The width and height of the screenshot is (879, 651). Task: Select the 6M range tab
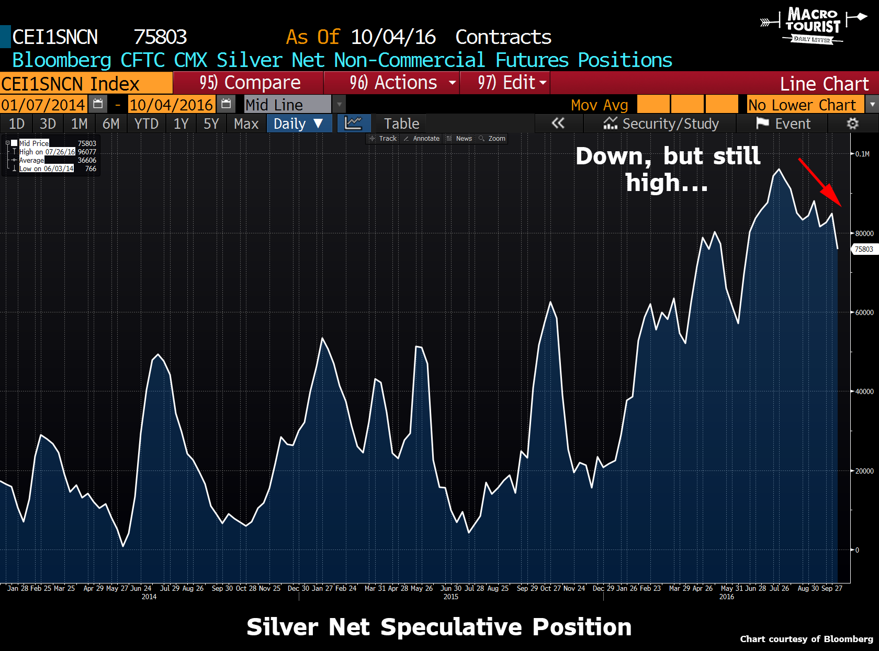click(x=111, y=124)
